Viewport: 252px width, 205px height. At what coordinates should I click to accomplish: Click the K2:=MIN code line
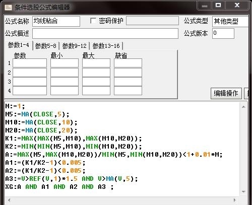74,147
